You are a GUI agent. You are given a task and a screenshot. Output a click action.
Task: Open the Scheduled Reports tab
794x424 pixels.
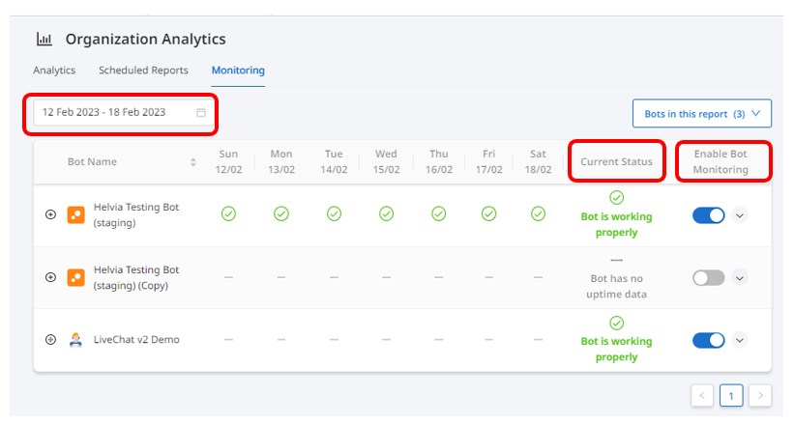pos(143,71)
